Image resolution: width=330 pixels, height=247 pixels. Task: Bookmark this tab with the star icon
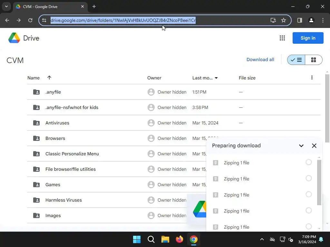[x=284, y=20]
